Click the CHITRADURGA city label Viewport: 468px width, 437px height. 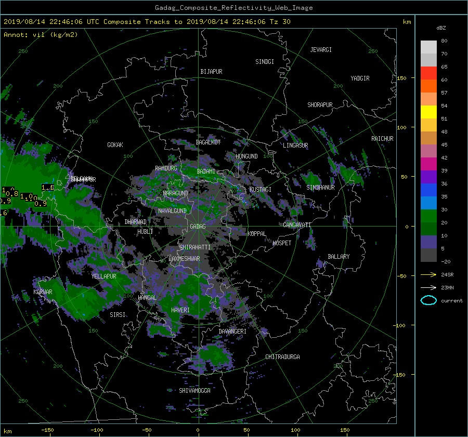pyautogui.click(x=282, y=357)
